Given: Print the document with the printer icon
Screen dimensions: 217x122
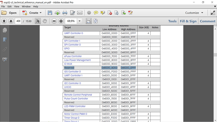Looking at the screenshot, I should [65, 13].
